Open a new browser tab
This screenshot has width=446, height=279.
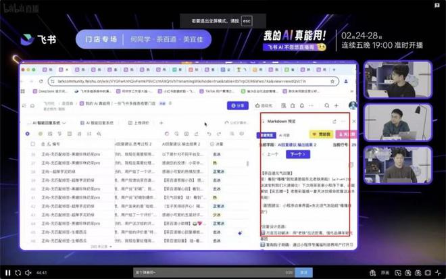tap(334, 70)
